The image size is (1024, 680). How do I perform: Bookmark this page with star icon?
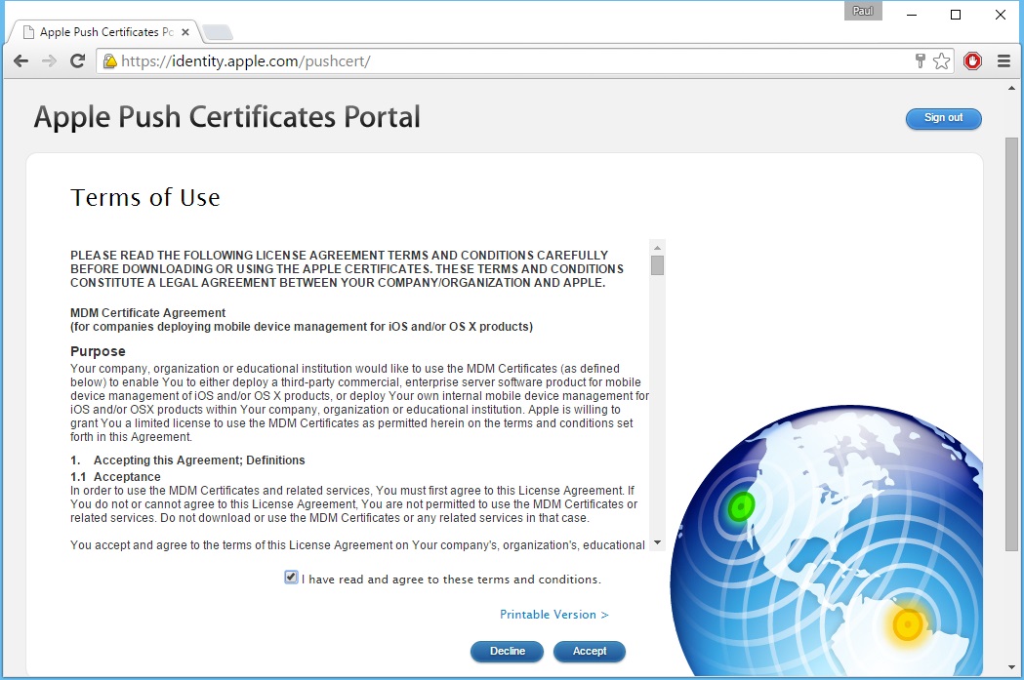coord(941,61)
